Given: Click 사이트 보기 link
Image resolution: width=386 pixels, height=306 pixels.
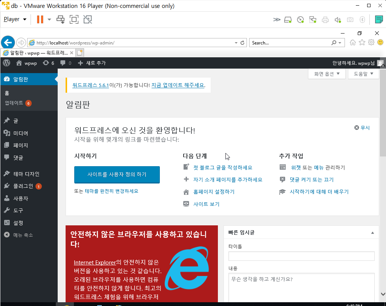Looking at the screenshot, I should (206, 204).
